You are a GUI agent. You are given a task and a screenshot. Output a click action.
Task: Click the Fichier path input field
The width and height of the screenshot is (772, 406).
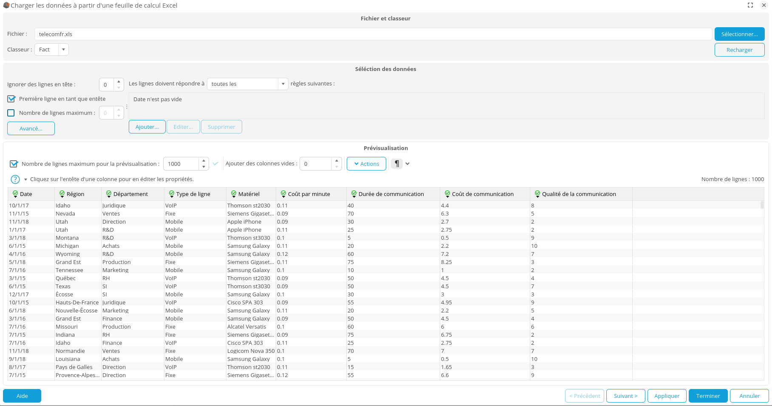[x=373, y=34]
